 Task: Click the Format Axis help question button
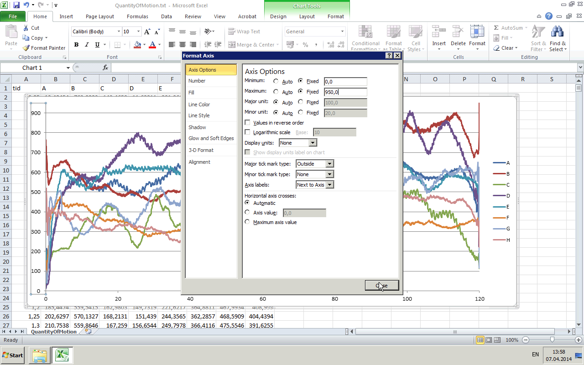pos(389,55)
